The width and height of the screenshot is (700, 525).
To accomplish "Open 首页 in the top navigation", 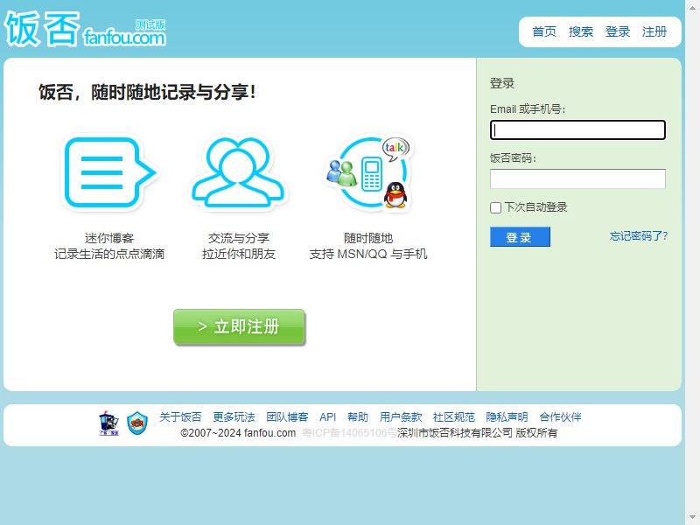I will click(544, 31).
